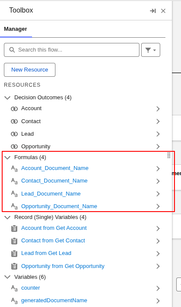Click the New Resource button
Screen dimensions: 181x307
(29, 70)
